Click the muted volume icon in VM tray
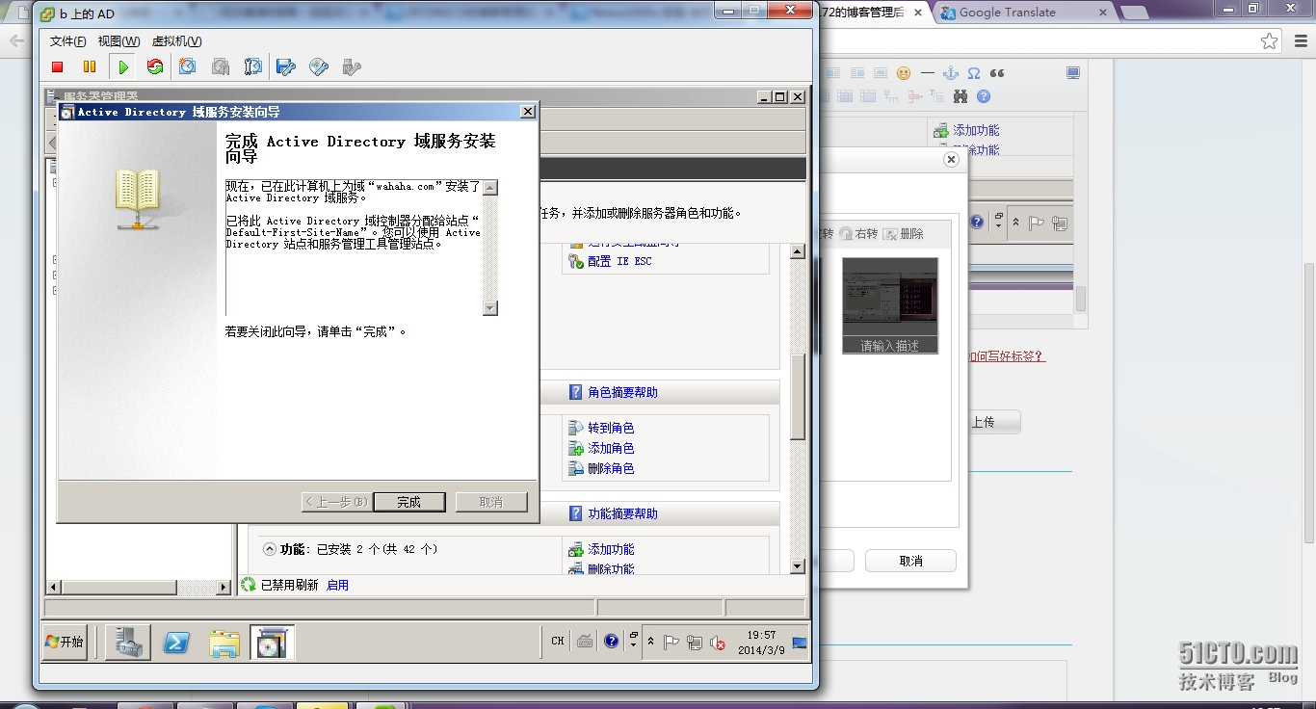Screen dimensions: 1316x709 point(717,643)
